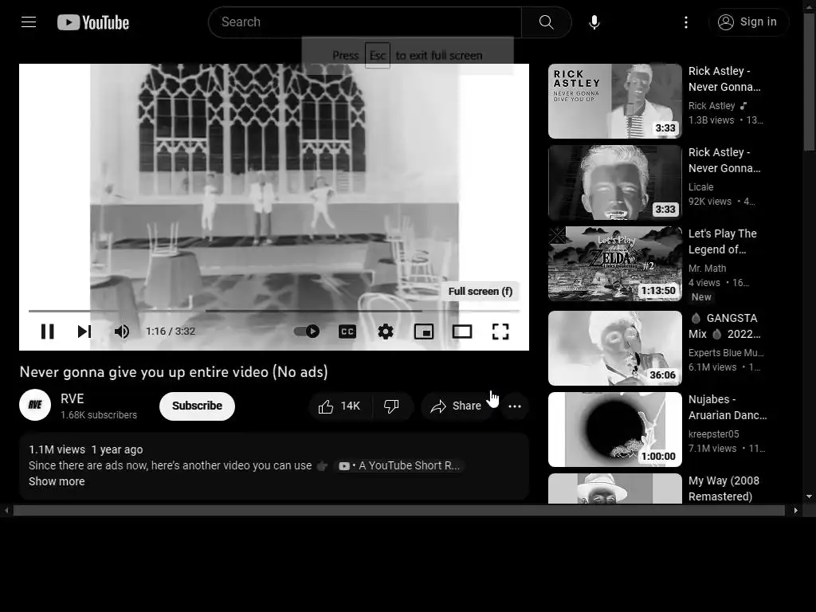Click horizontal scrollbar right arrow
The width and height of the screenshot is (816, 612).
point(795,511)
